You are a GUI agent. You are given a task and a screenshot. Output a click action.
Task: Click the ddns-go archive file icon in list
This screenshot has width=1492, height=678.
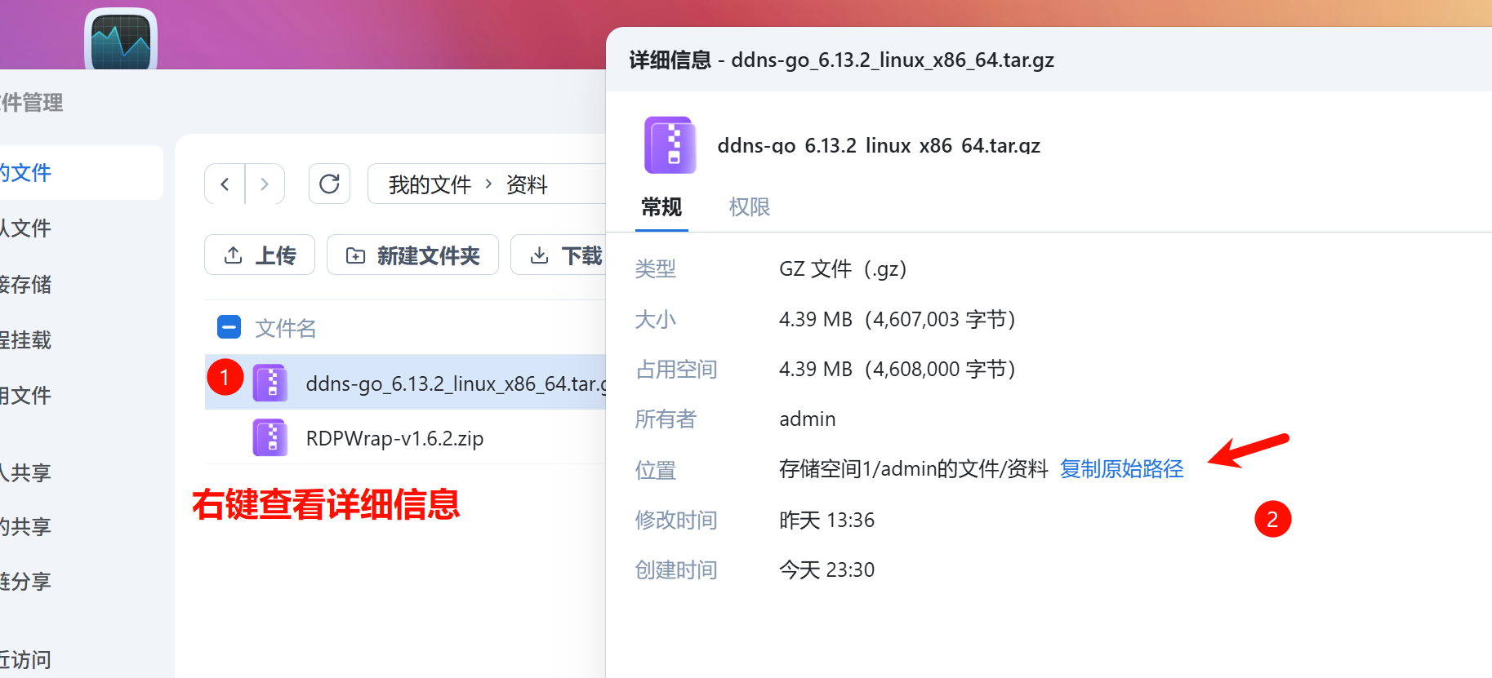click(x=270, y=383)
